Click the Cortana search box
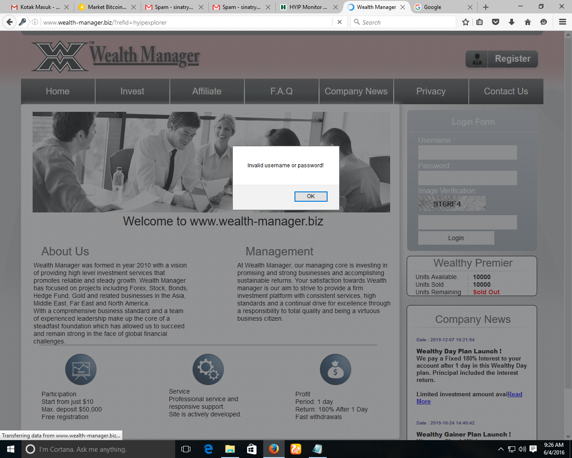The width and height of the screenshot is (572, 458). coord(83,449)
